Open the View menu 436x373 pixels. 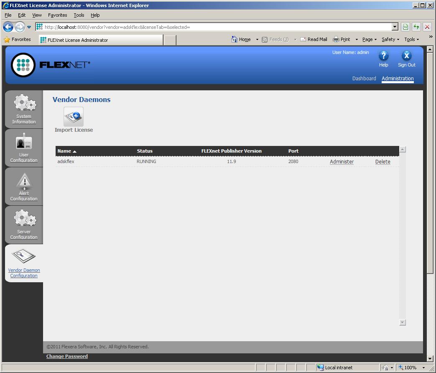[37, 15]
